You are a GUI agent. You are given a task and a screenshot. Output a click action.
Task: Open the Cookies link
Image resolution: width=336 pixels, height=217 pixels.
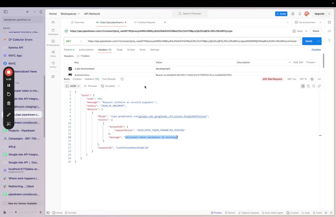[x=316, y=50]
